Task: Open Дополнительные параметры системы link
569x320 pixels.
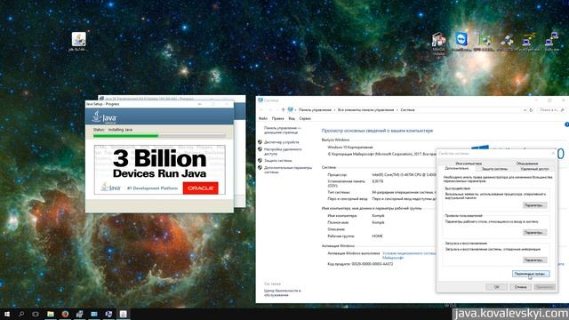Action: 288,170
